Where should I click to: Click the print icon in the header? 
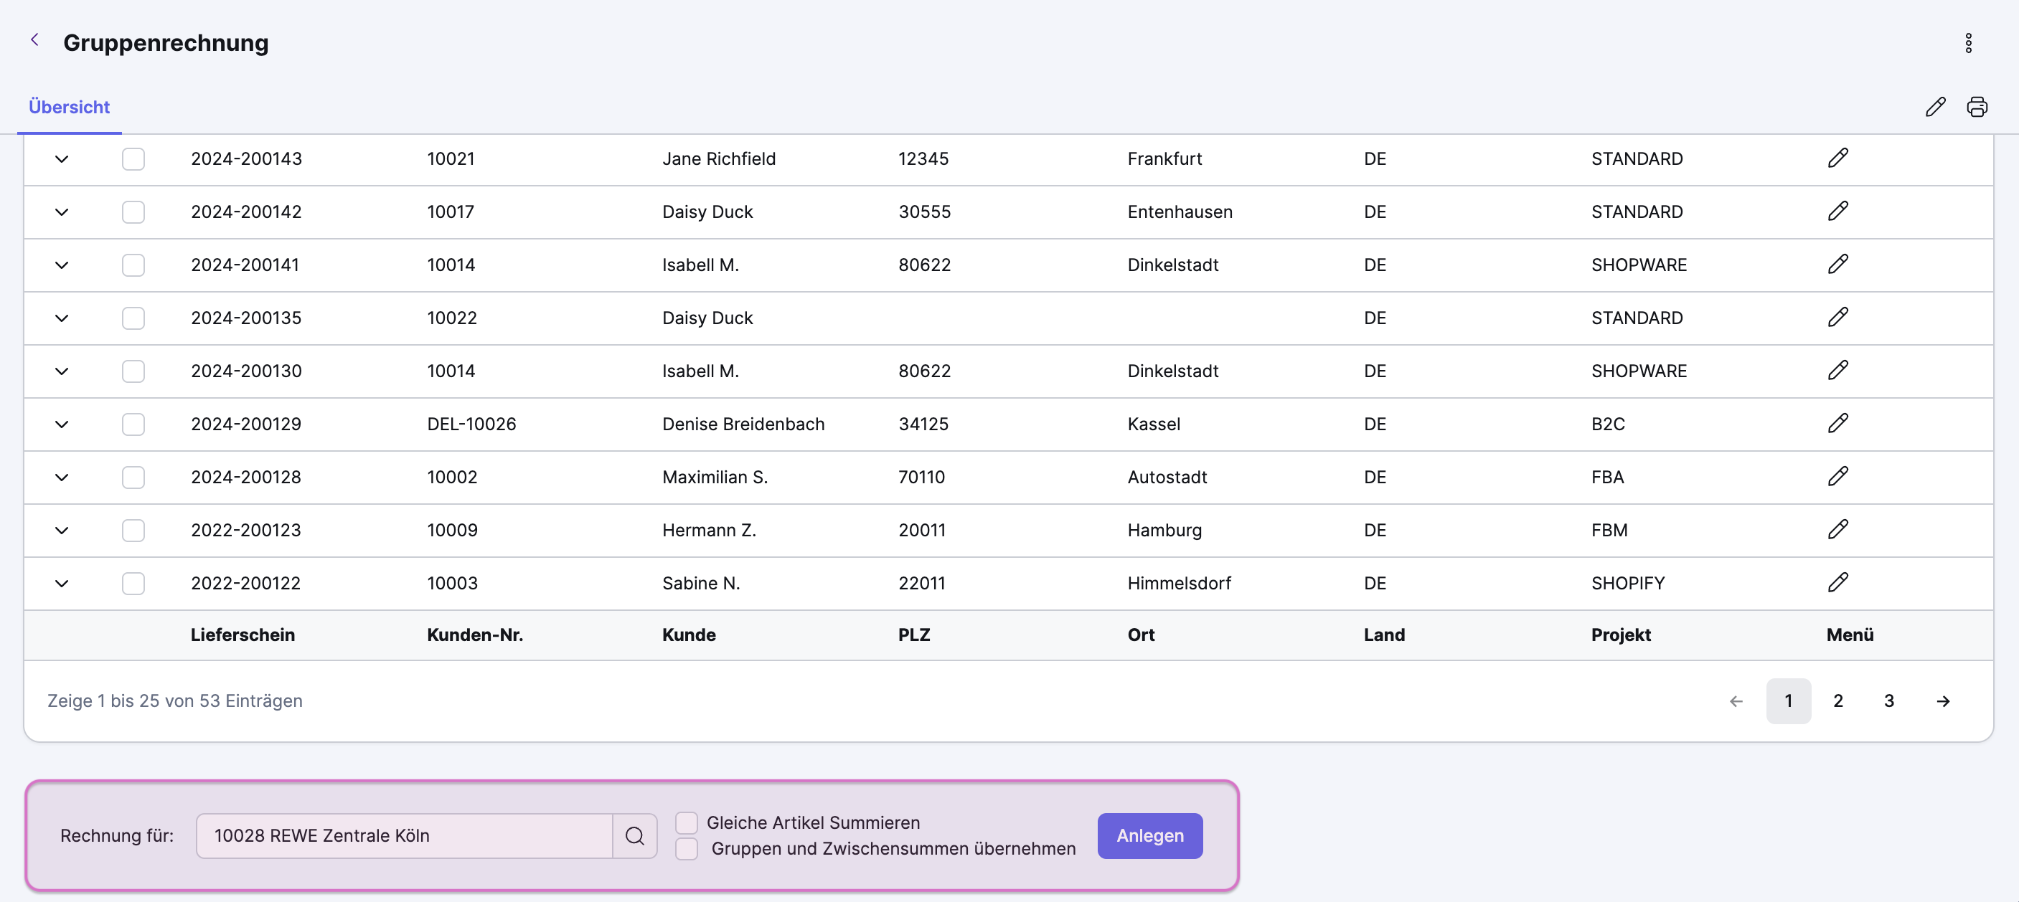(x=1977, y=108)
